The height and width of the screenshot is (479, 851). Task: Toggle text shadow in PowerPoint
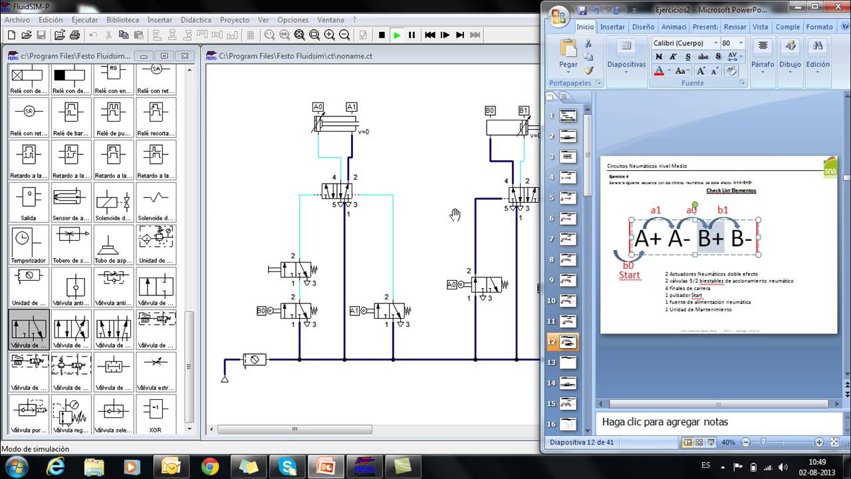(717, 57)
